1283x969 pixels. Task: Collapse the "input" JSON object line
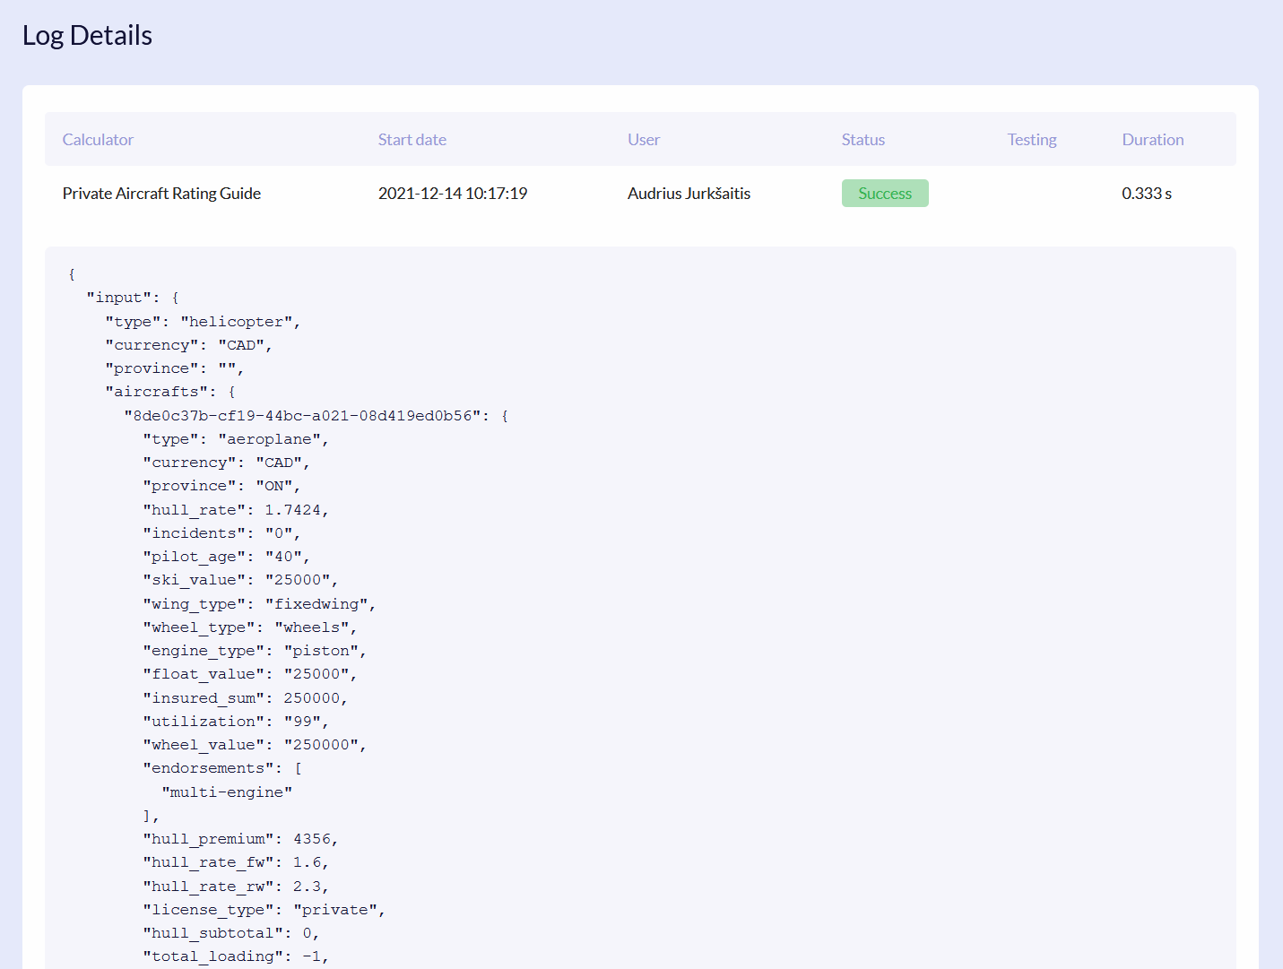tap(133, 298)
